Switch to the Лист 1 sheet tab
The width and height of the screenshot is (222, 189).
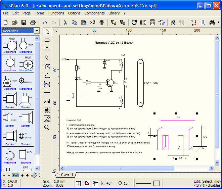pos(65,175)
